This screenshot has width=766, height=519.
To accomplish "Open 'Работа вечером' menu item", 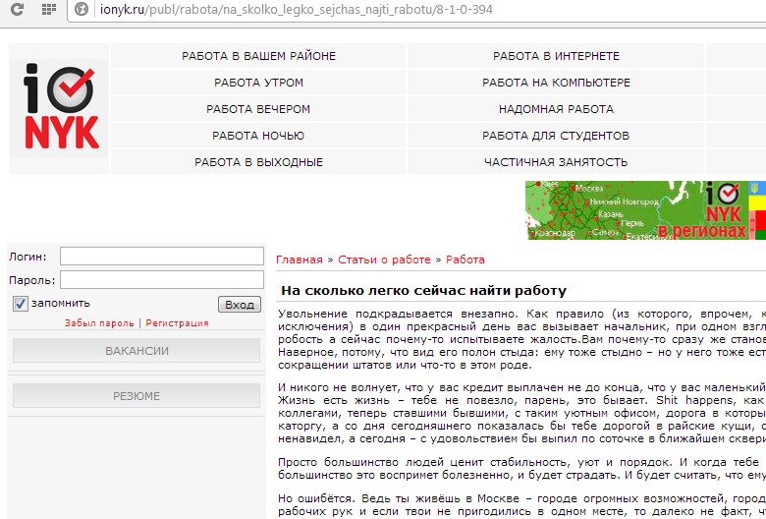I will tap(258, 108).
